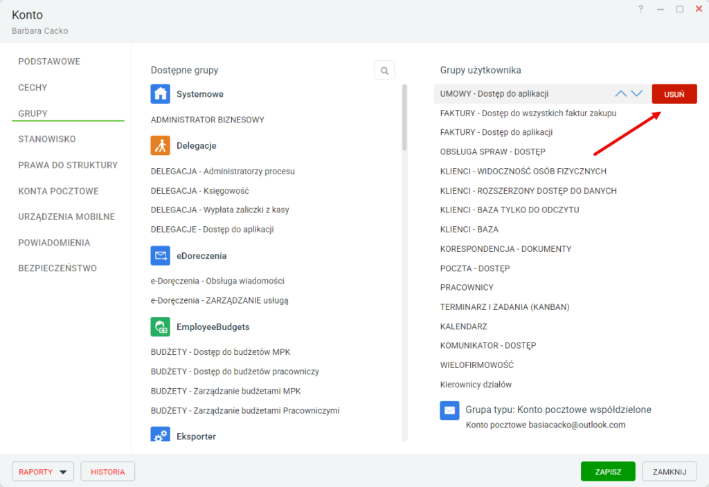Open the BEZPIECZEŃSTWO tab
The width and height of the screenshot is (709, 487).
coord(57,268)
